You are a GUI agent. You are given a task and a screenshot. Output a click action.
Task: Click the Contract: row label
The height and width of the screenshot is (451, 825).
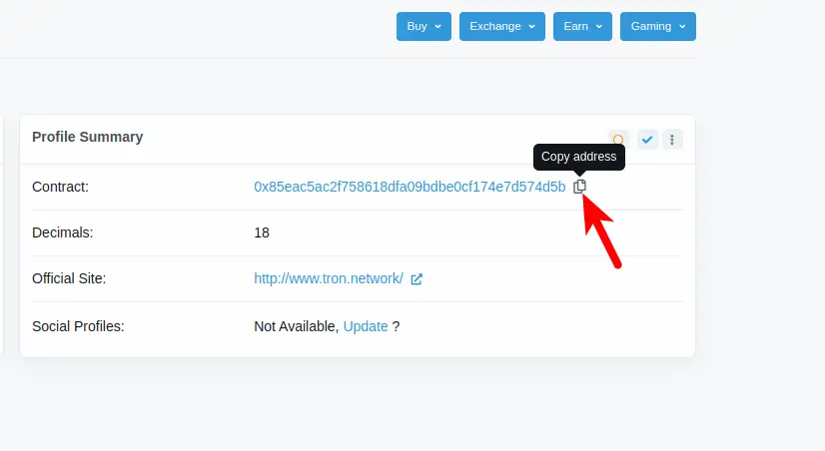(x=61, y=187)
